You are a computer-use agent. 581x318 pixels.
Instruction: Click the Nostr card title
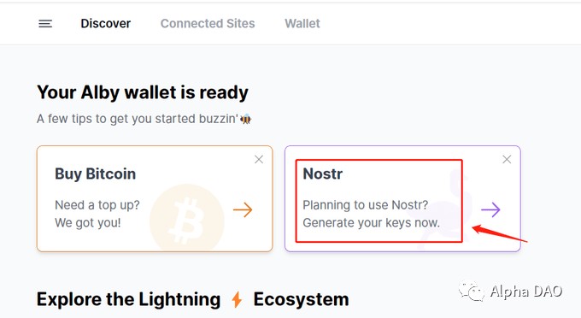322,174
